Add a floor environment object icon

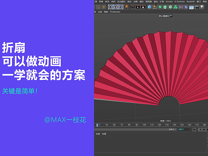coord(191,7)
